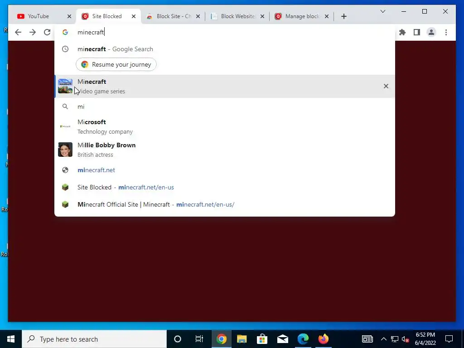Choose the Microsoft Technology company suggestion
This screenshot has height=348, width=464.
[x=225, y=127]
